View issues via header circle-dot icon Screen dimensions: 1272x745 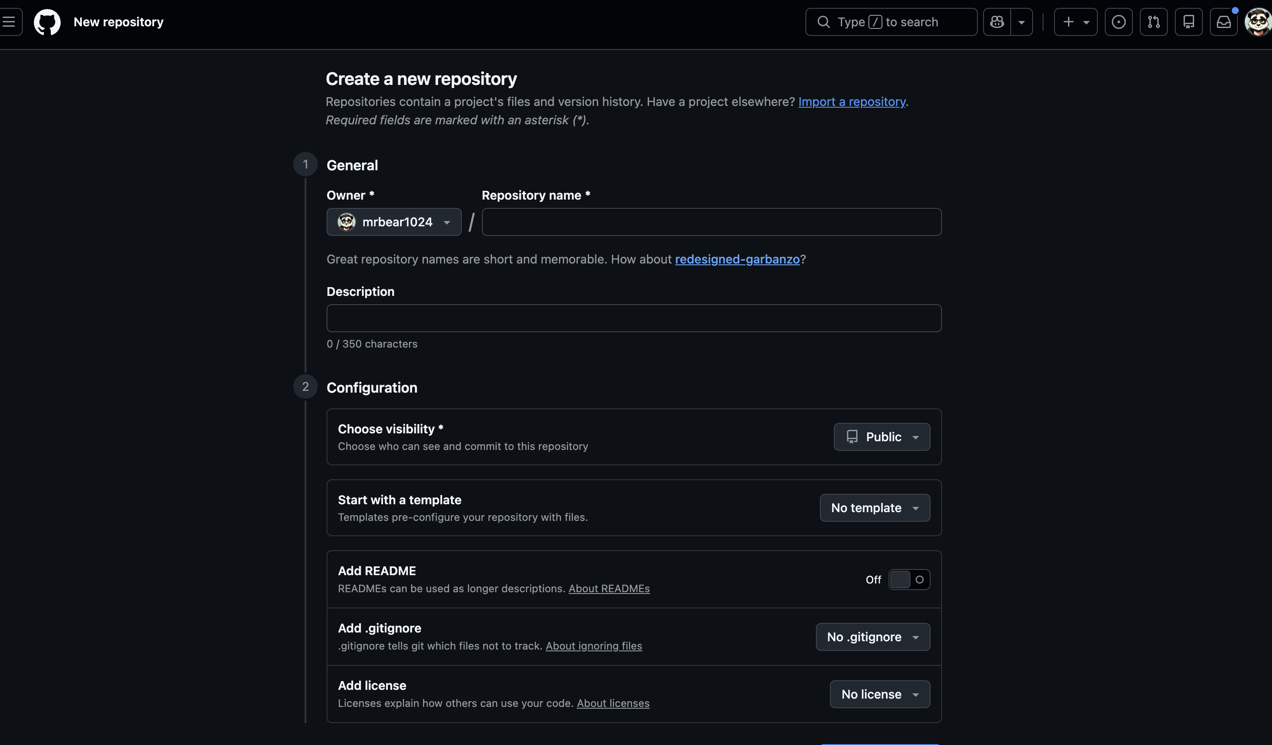[1118, 22]
